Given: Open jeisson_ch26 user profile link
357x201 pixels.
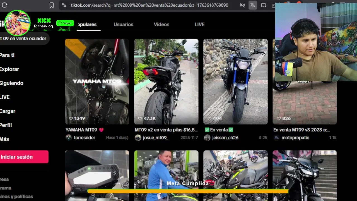Looking at the screenshot, I should point(225,138).
